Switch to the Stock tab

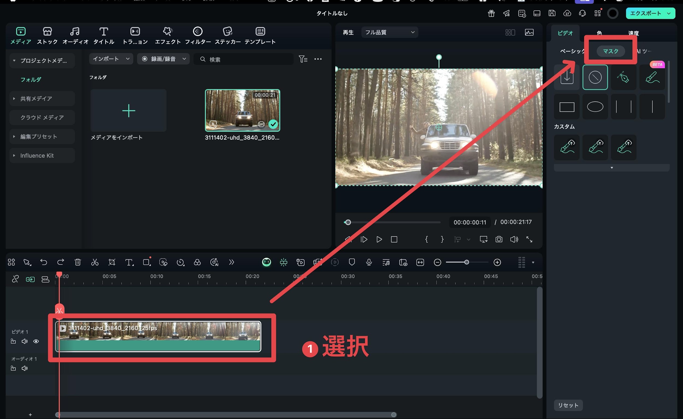[48, 35]
